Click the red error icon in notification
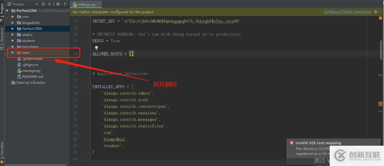 pos(292,143)
